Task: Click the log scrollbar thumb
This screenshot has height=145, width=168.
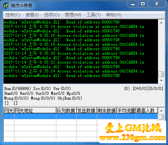Action: (161, 74)
